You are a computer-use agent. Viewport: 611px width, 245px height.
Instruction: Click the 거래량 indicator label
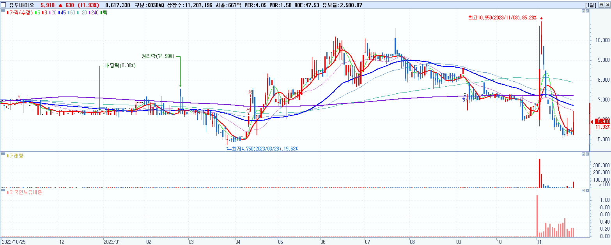click(16, 156)
